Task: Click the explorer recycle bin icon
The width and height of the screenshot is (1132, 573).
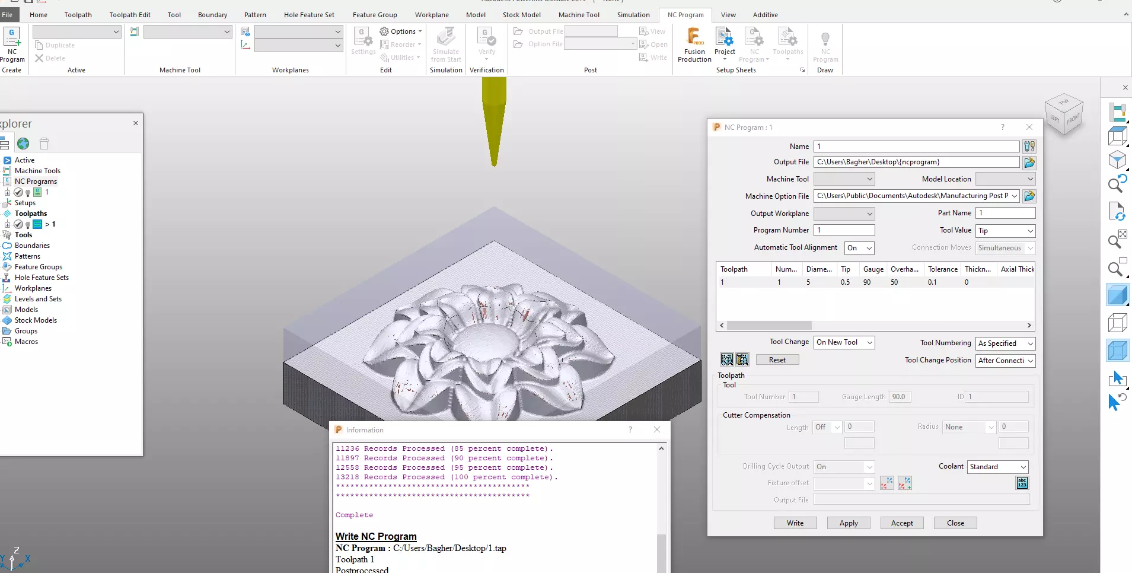Action: (44, 144)
